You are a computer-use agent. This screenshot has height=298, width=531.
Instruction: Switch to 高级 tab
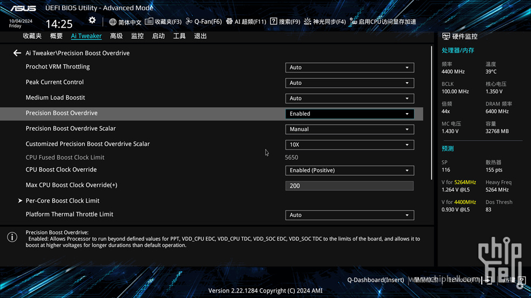coord(116,36)
